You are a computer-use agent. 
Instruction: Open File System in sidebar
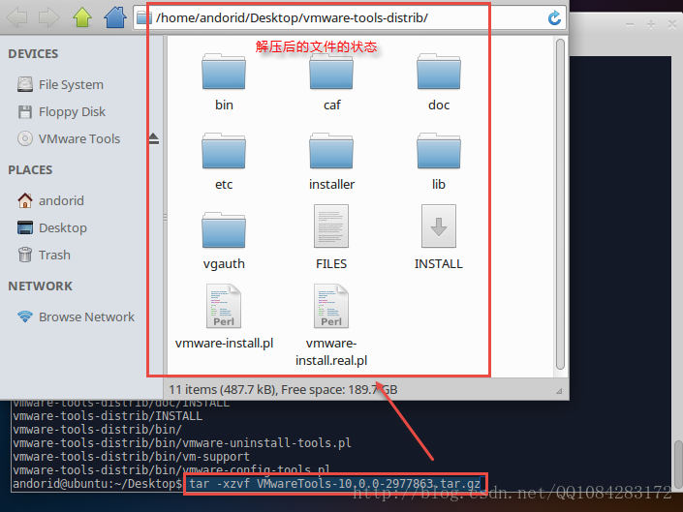point(71,84)
